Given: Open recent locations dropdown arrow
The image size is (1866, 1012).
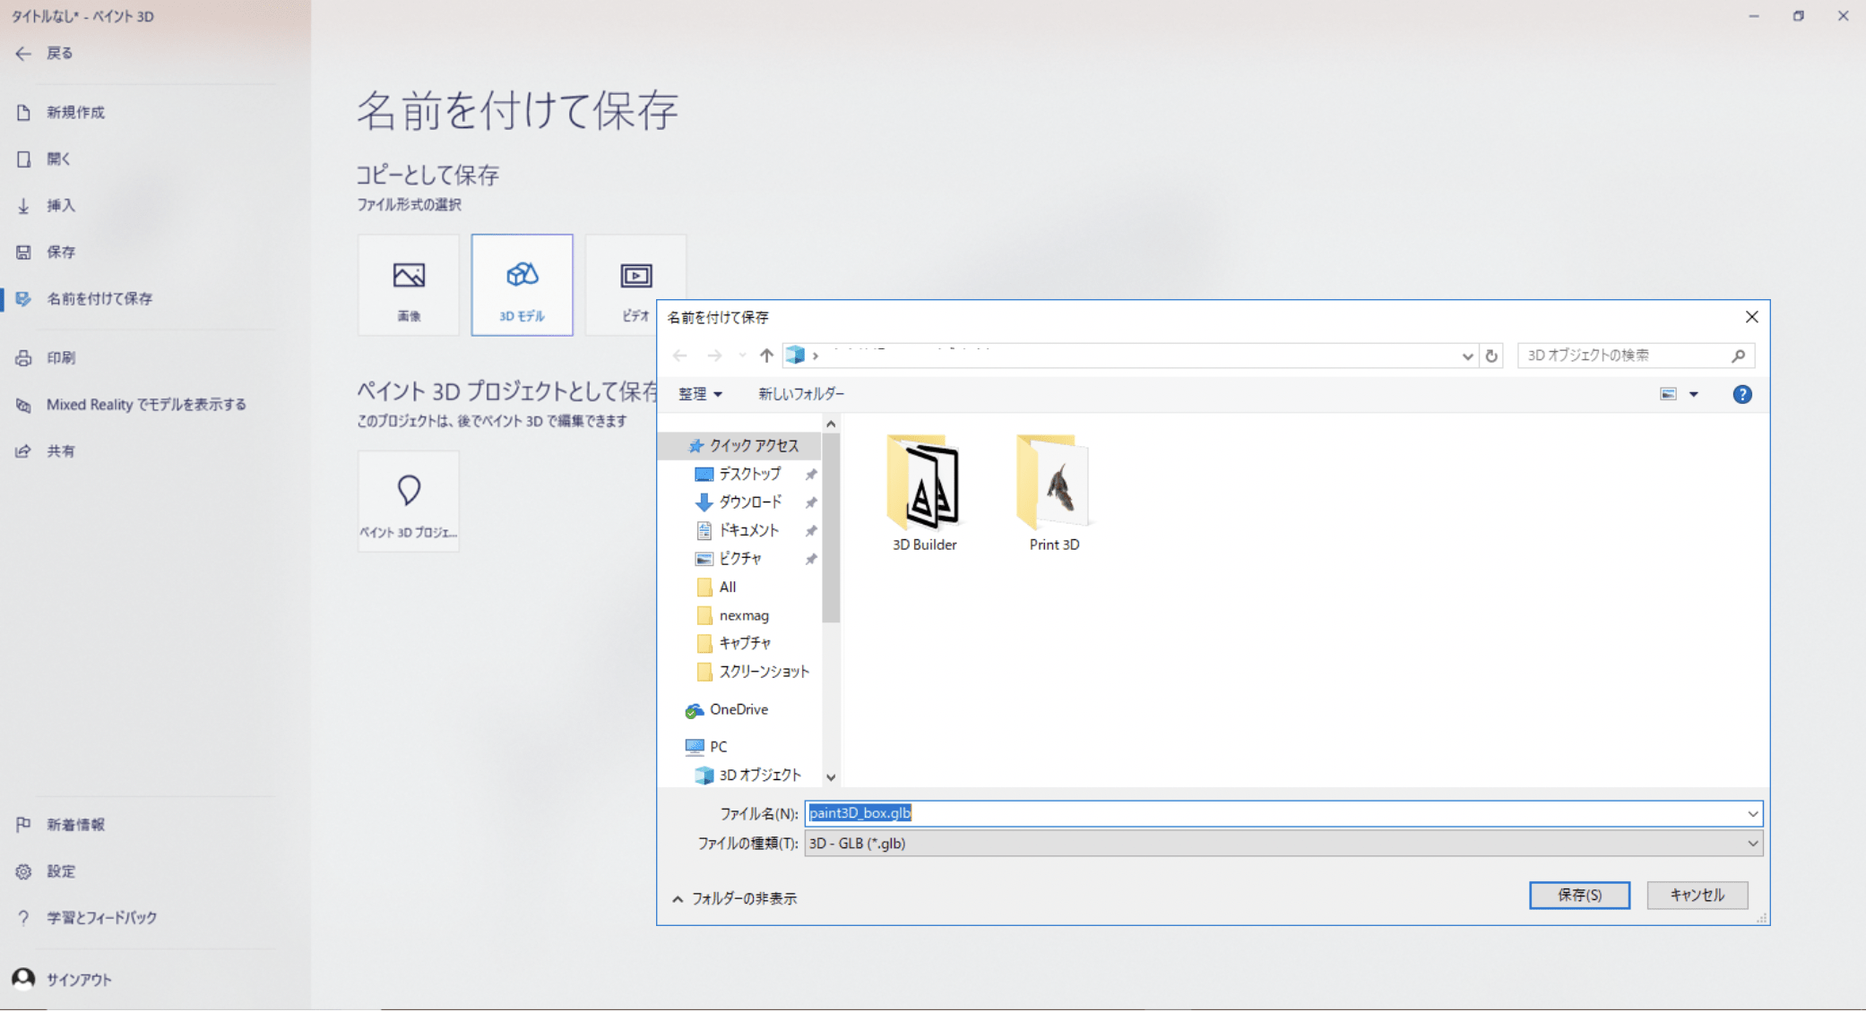Looking at the screenshot, I should 742,356.
